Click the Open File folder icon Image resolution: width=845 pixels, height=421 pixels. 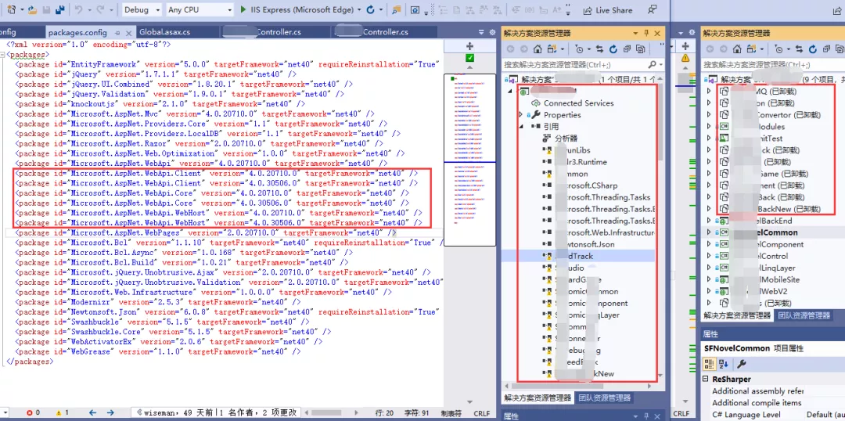tap(32, 9)
